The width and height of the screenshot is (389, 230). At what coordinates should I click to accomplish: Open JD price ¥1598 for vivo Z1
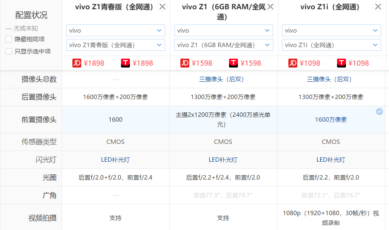pos(202,63)
